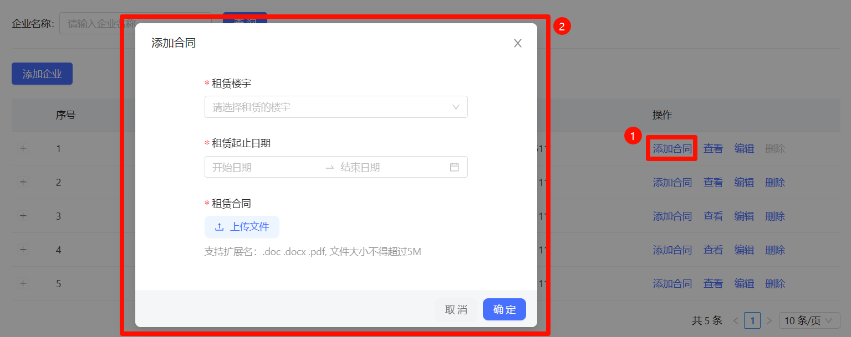The image size is (851, 337).
Task: Expand row 5 with plus icon
Action: pyautogui.click(x=23, y=283)
